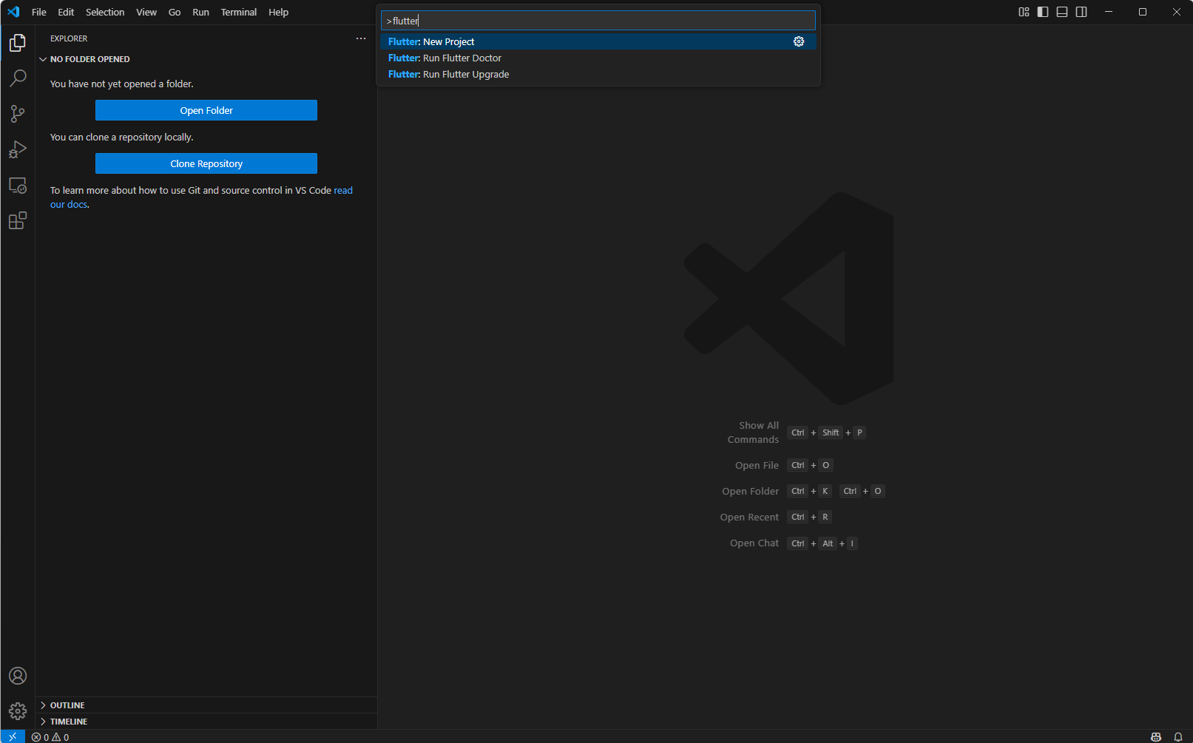Collapse the NO FOLDER OPENED section
Screen dimensions: 1193x743
coord(206,59)
